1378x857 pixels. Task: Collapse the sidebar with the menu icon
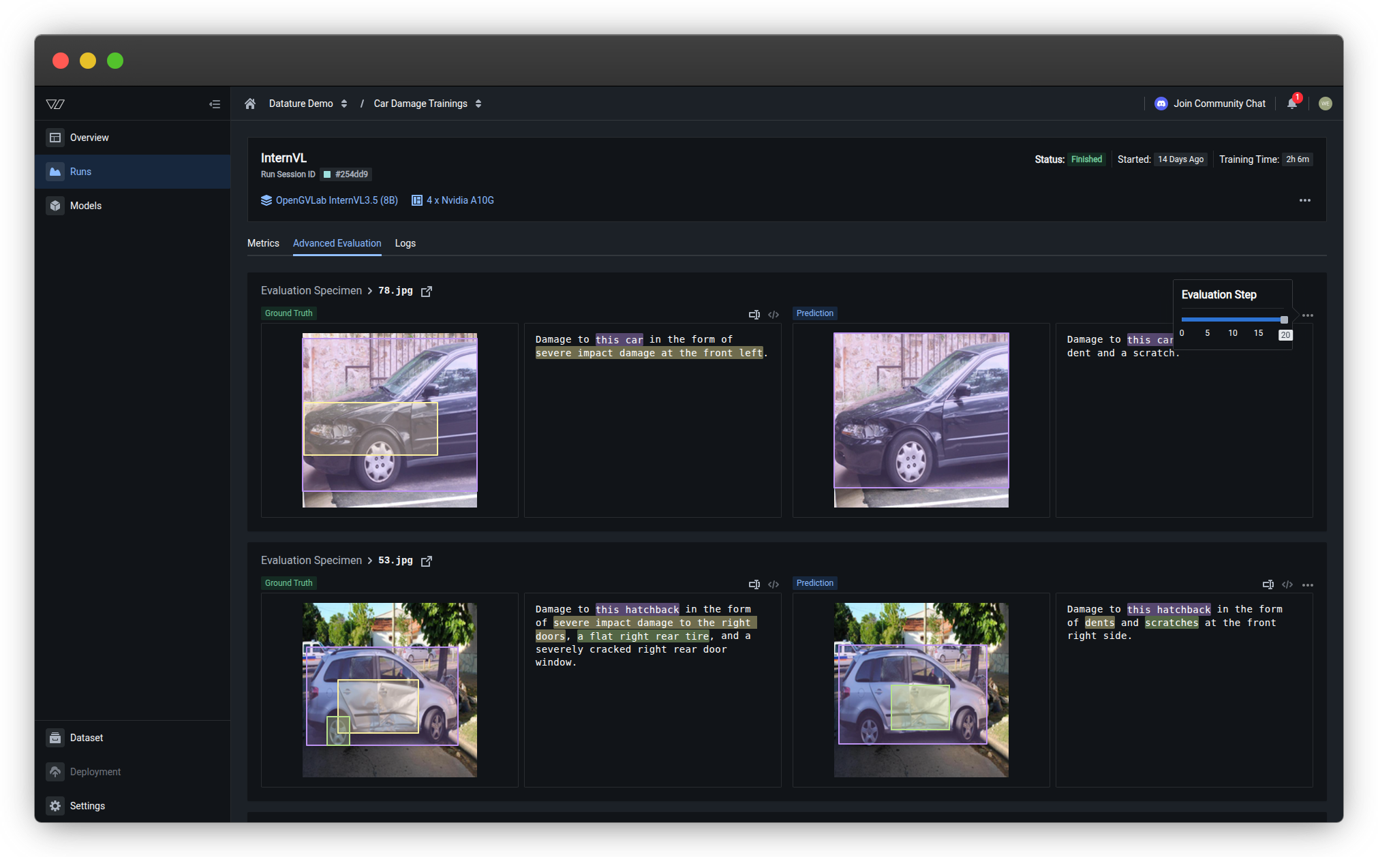click(x=215, y=104)
